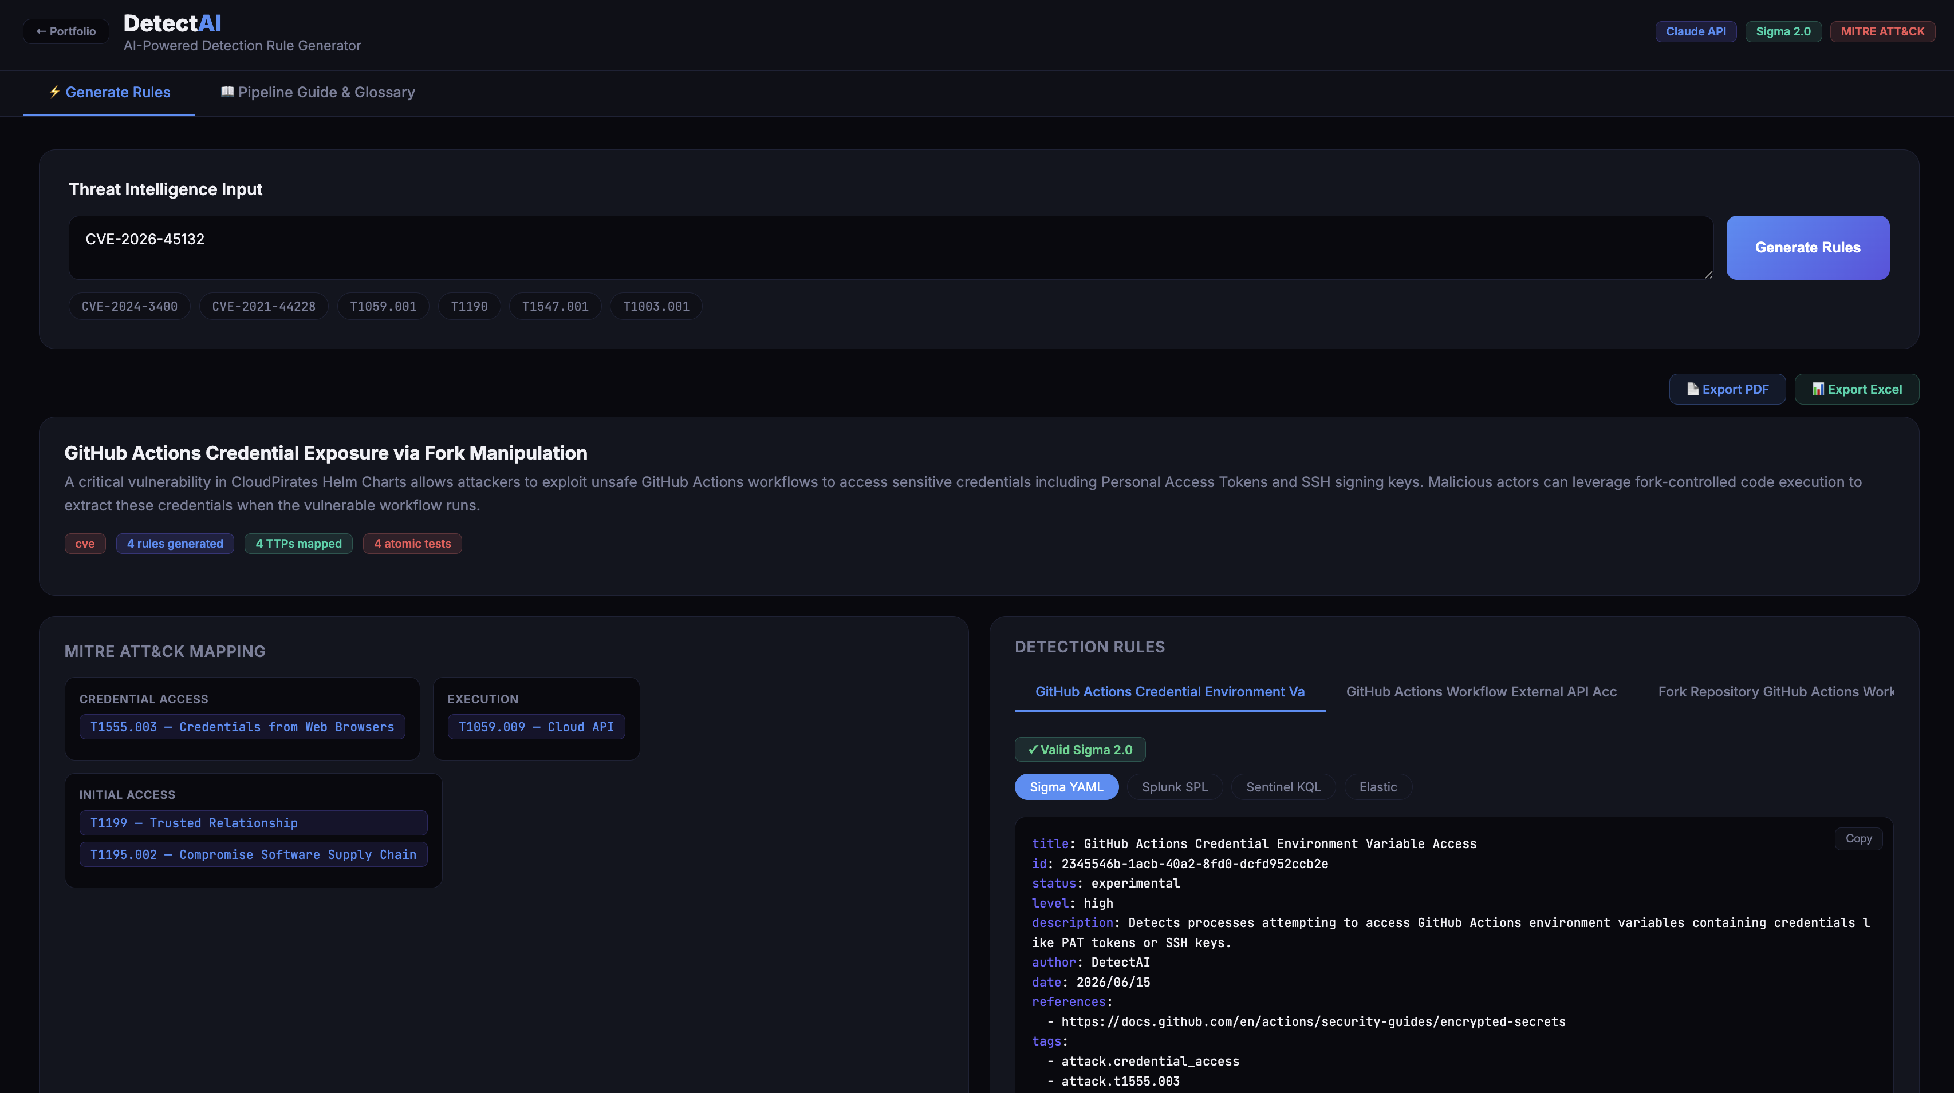Image resolution: width=1954 pixels, height=1093 pixels.
Task: Select the T1059.001 example chip
Action: 383,306
